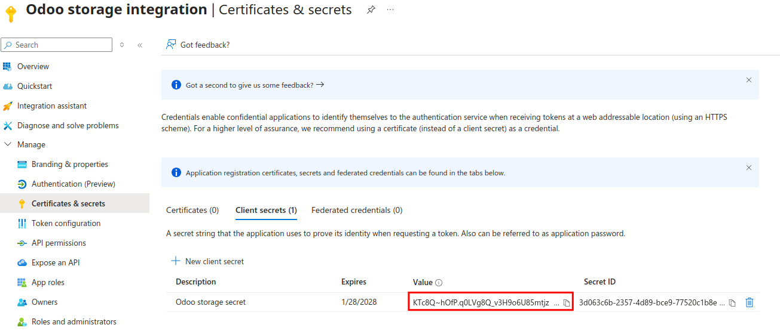Delete the Odoo storage secret
Screen dimensions: 780x334
(x=750, y=302)
